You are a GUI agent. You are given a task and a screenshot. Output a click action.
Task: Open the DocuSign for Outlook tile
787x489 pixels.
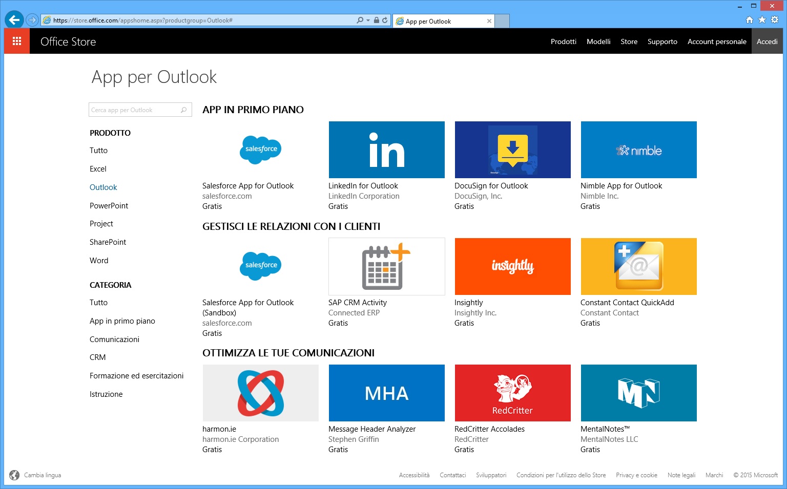click(513, 150)
